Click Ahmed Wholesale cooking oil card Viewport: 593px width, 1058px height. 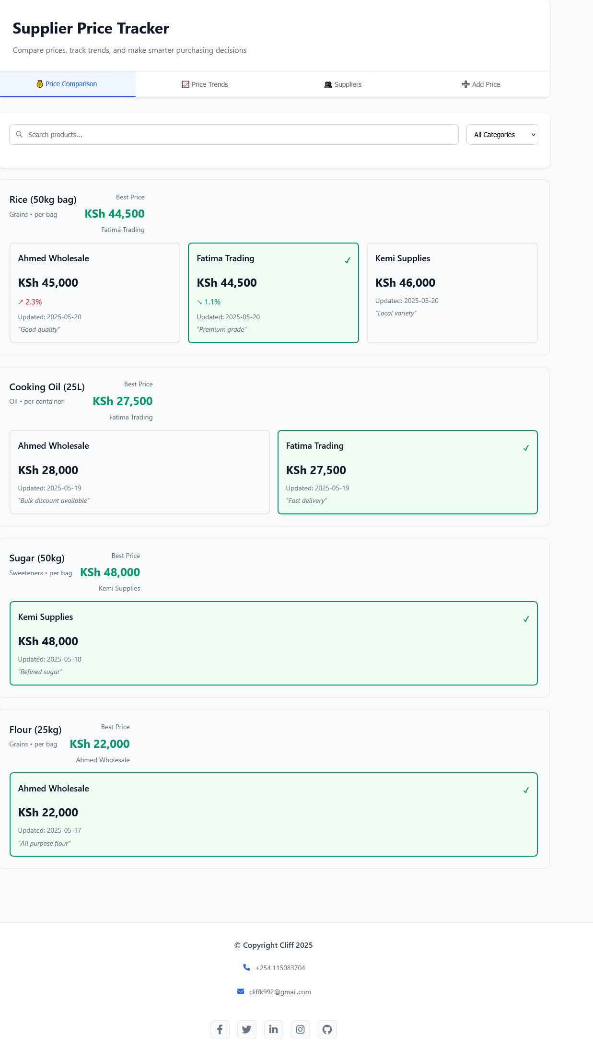[x=140, y=472]
